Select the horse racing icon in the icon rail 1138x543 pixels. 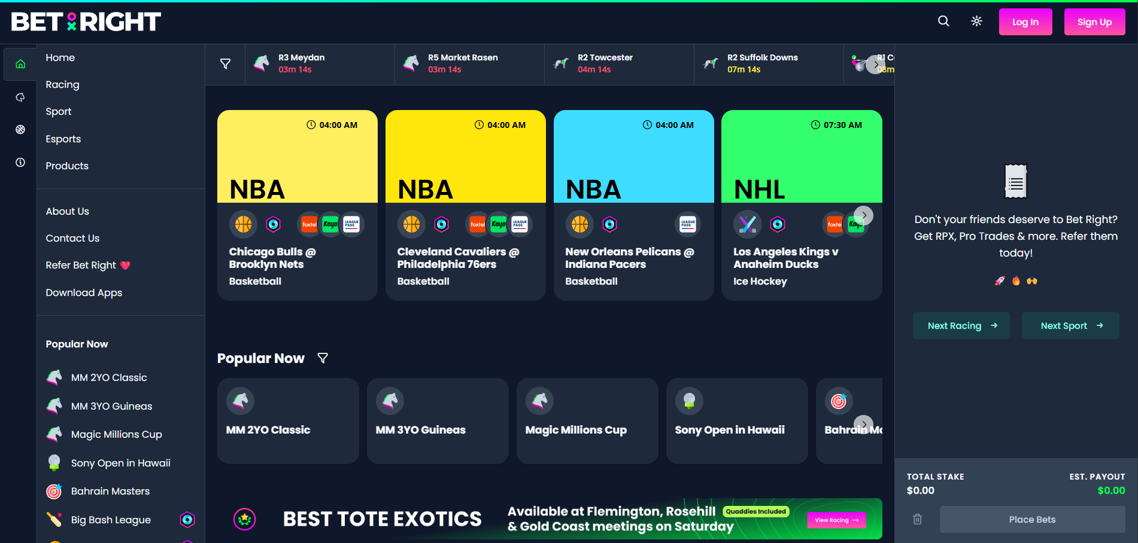click(20, 97)
